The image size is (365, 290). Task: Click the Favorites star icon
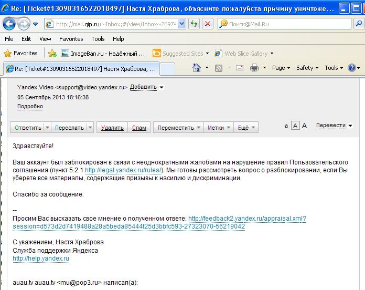pyautogui.click(x=8, y=54)
